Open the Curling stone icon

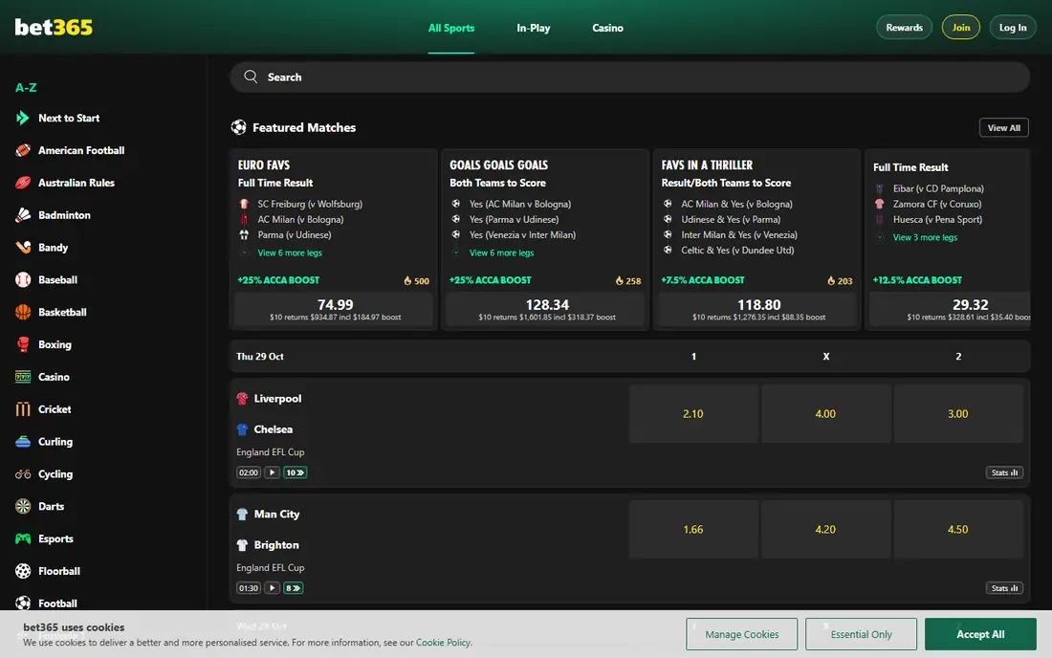click(23, 441)
